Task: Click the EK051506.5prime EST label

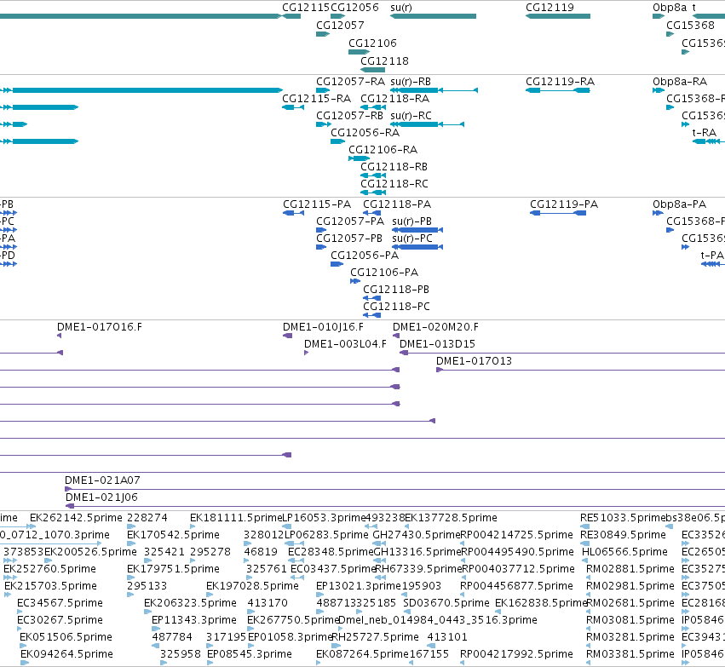Action: pyautogui.click(x=66, y=638)
